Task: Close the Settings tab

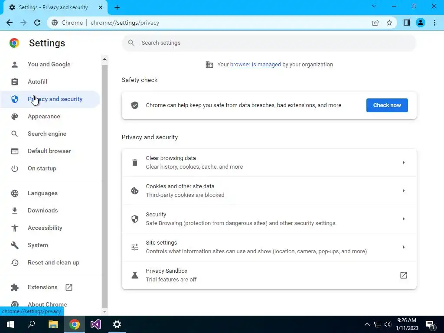Action: (101, 7)
